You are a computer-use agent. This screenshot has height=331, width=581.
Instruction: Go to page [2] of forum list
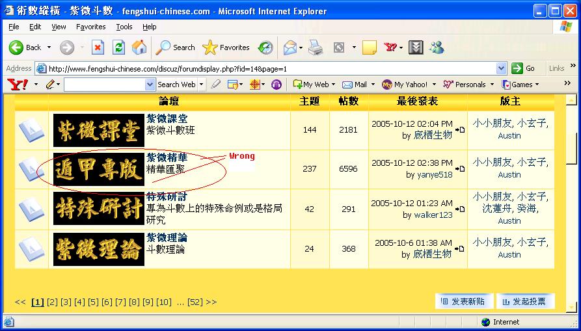tap(52, 302)
